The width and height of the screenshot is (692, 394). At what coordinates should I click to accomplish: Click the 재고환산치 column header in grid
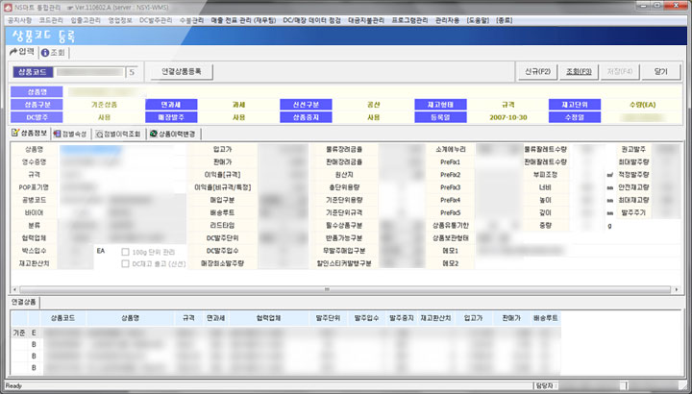tap(435, 318)
